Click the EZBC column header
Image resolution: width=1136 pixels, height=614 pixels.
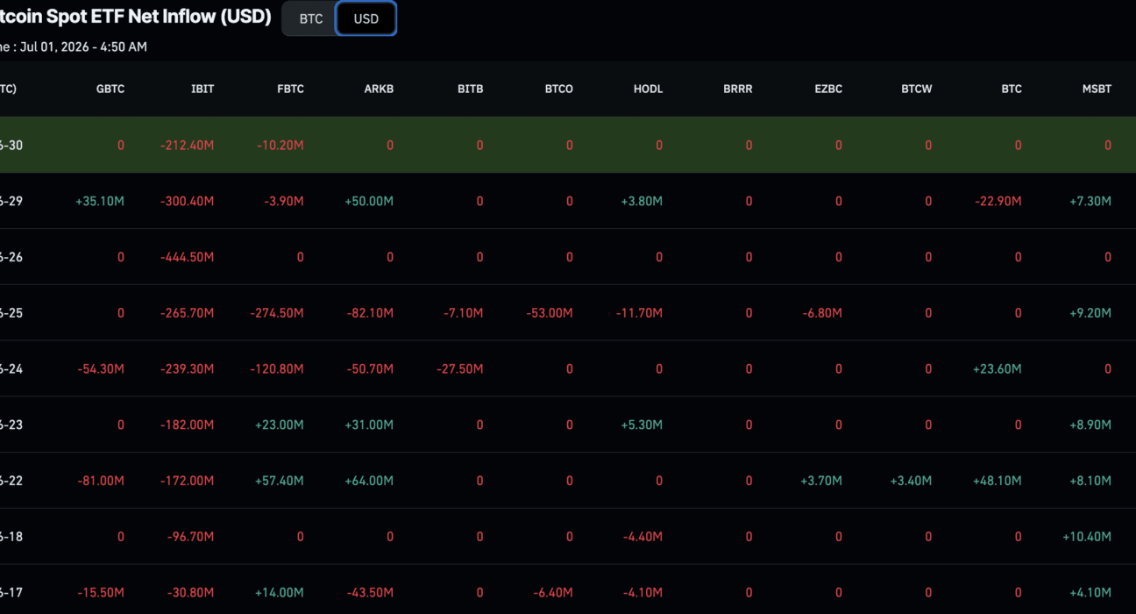(827, 89)
